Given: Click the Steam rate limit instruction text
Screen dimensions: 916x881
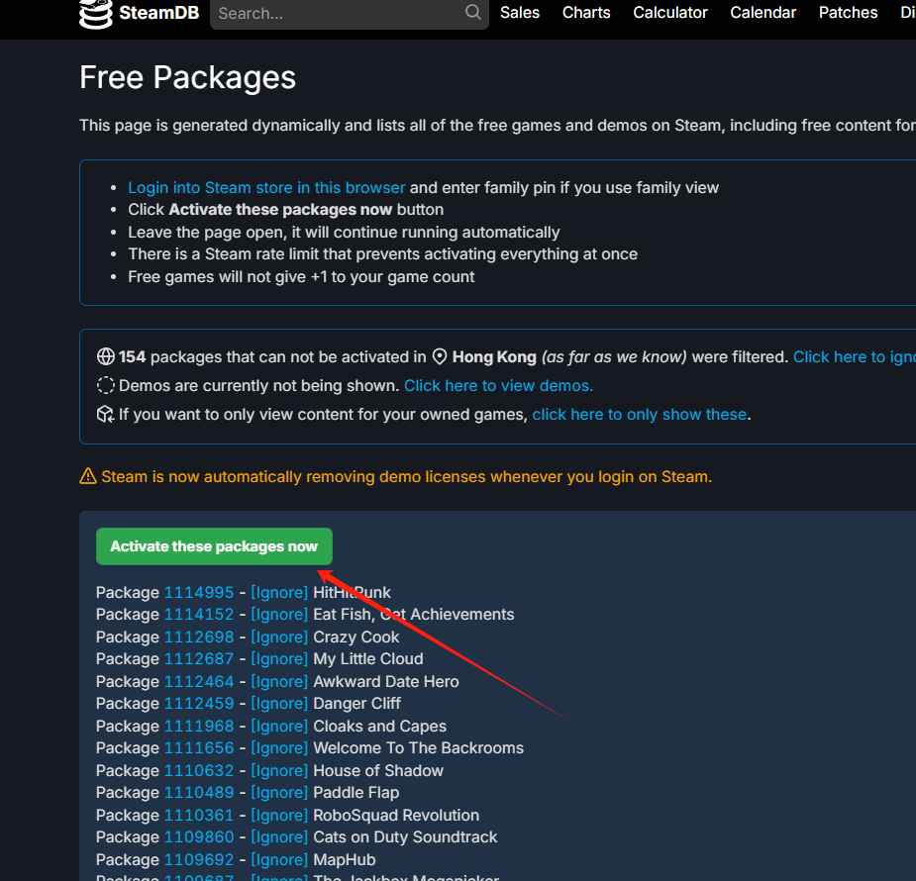Looking at the screenshot, I should click(x=382, y=254).
